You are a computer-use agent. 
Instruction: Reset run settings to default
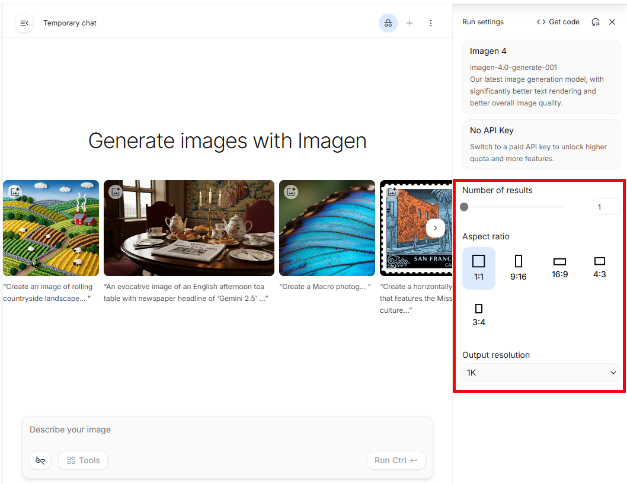click(x=596, y=22)
